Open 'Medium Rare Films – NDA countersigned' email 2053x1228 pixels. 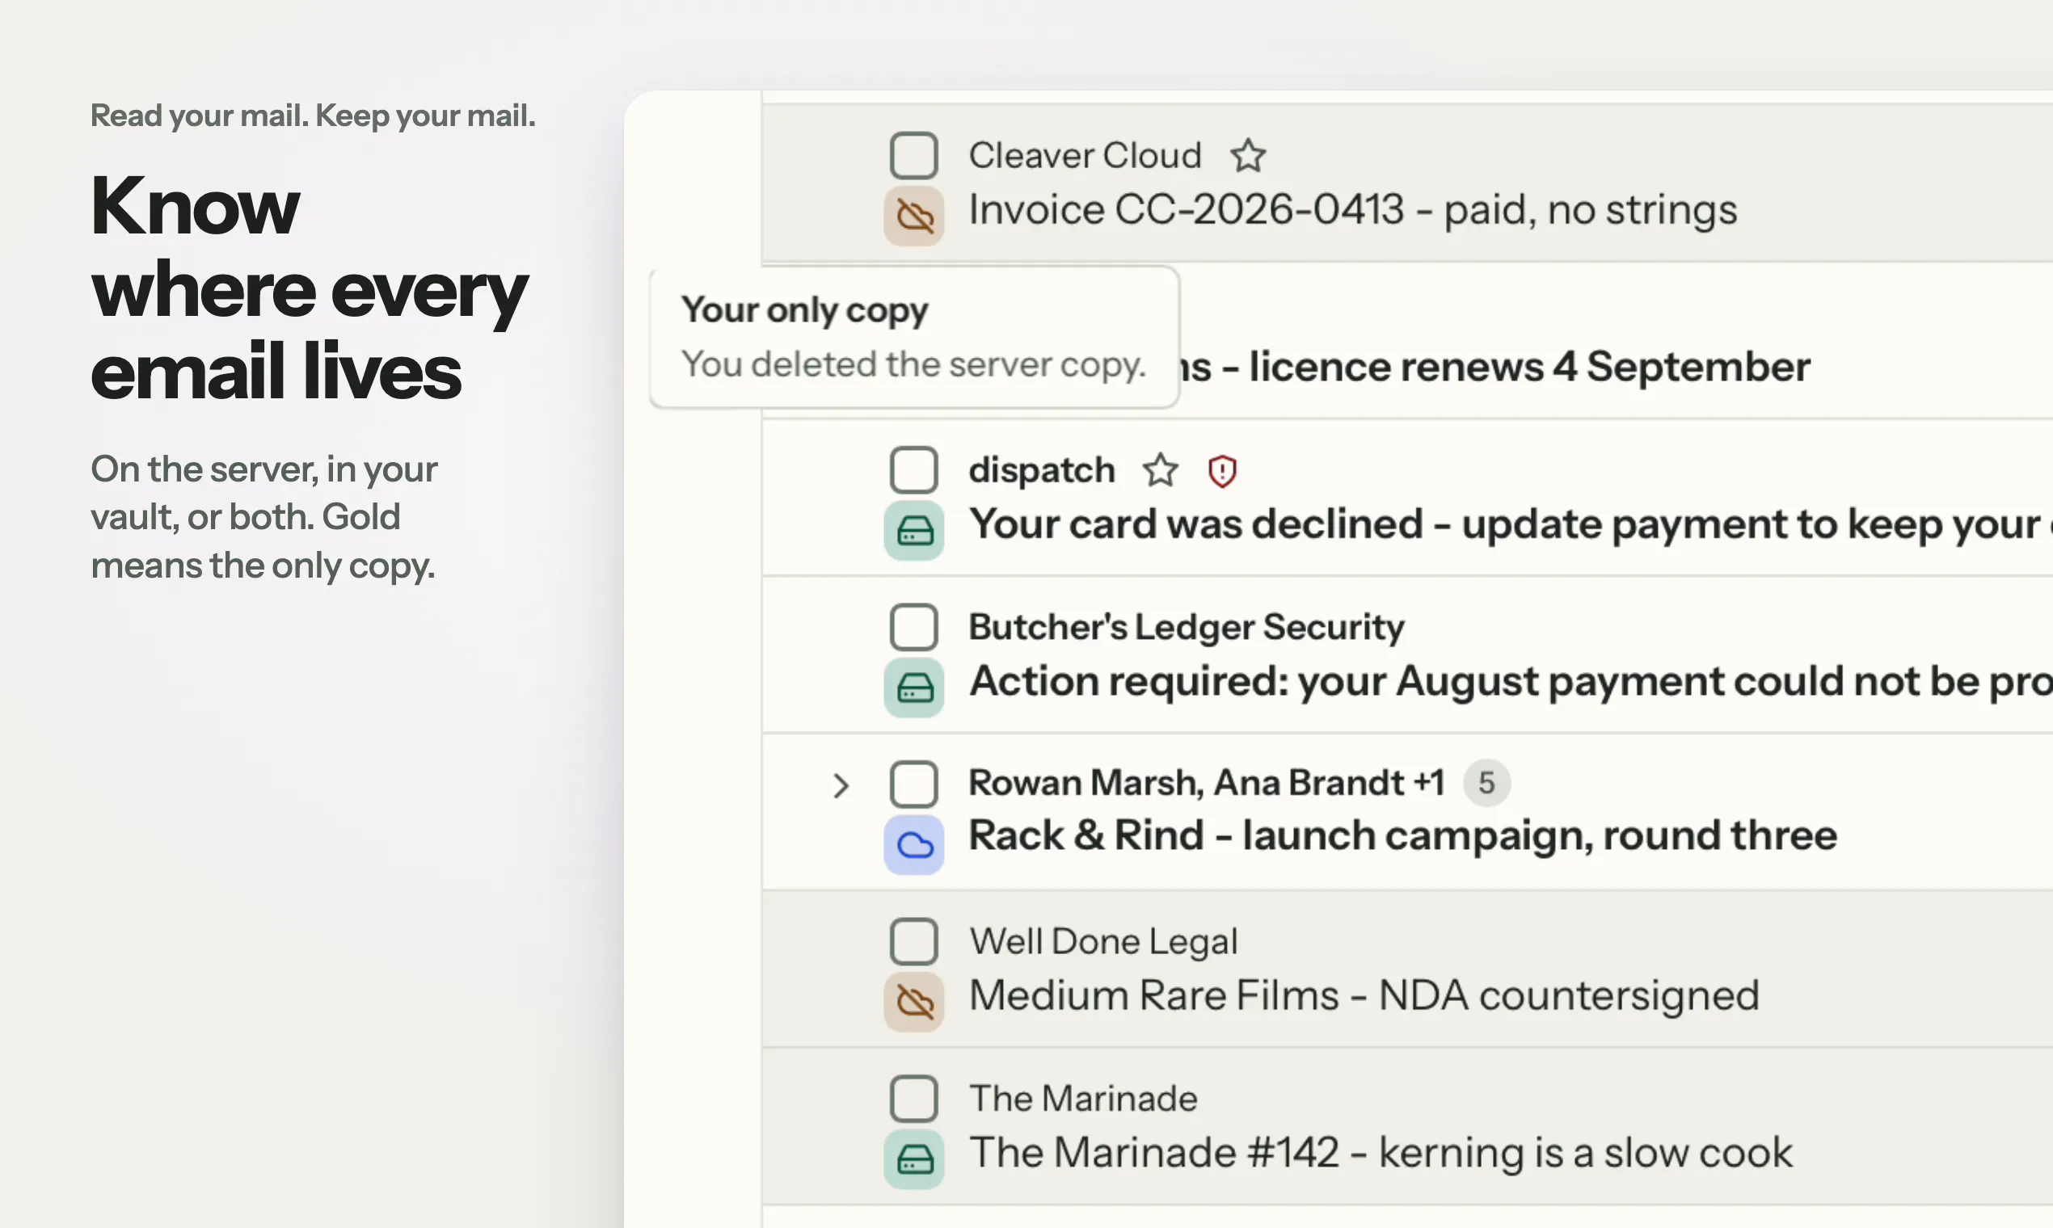(1364, 995)
